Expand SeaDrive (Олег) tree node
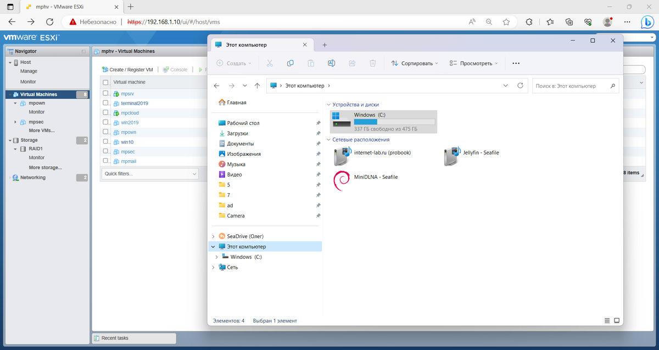The height and width of the screenshot is (350, 659). pyautogui.click(x=213, y=236)
